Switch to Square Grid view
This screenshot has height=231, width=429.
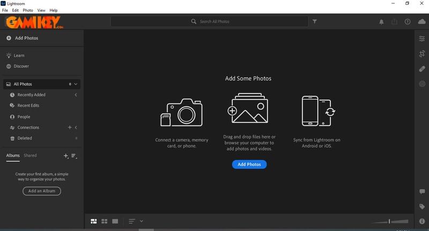point(104,221)
